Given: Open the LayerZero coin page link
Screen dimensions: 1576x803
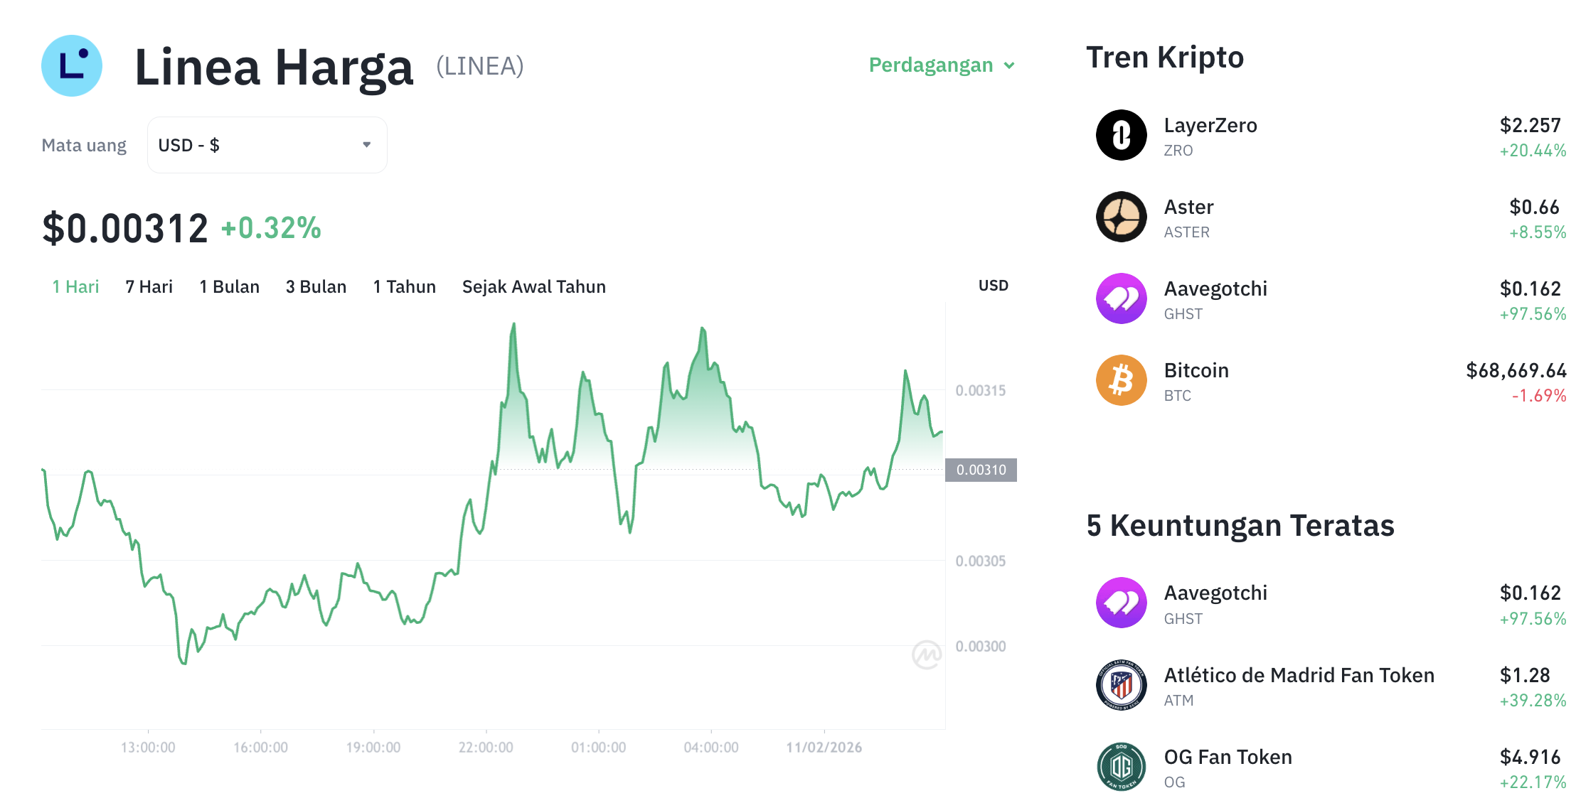Looking at the screenshot, I should click(1210, 125).
